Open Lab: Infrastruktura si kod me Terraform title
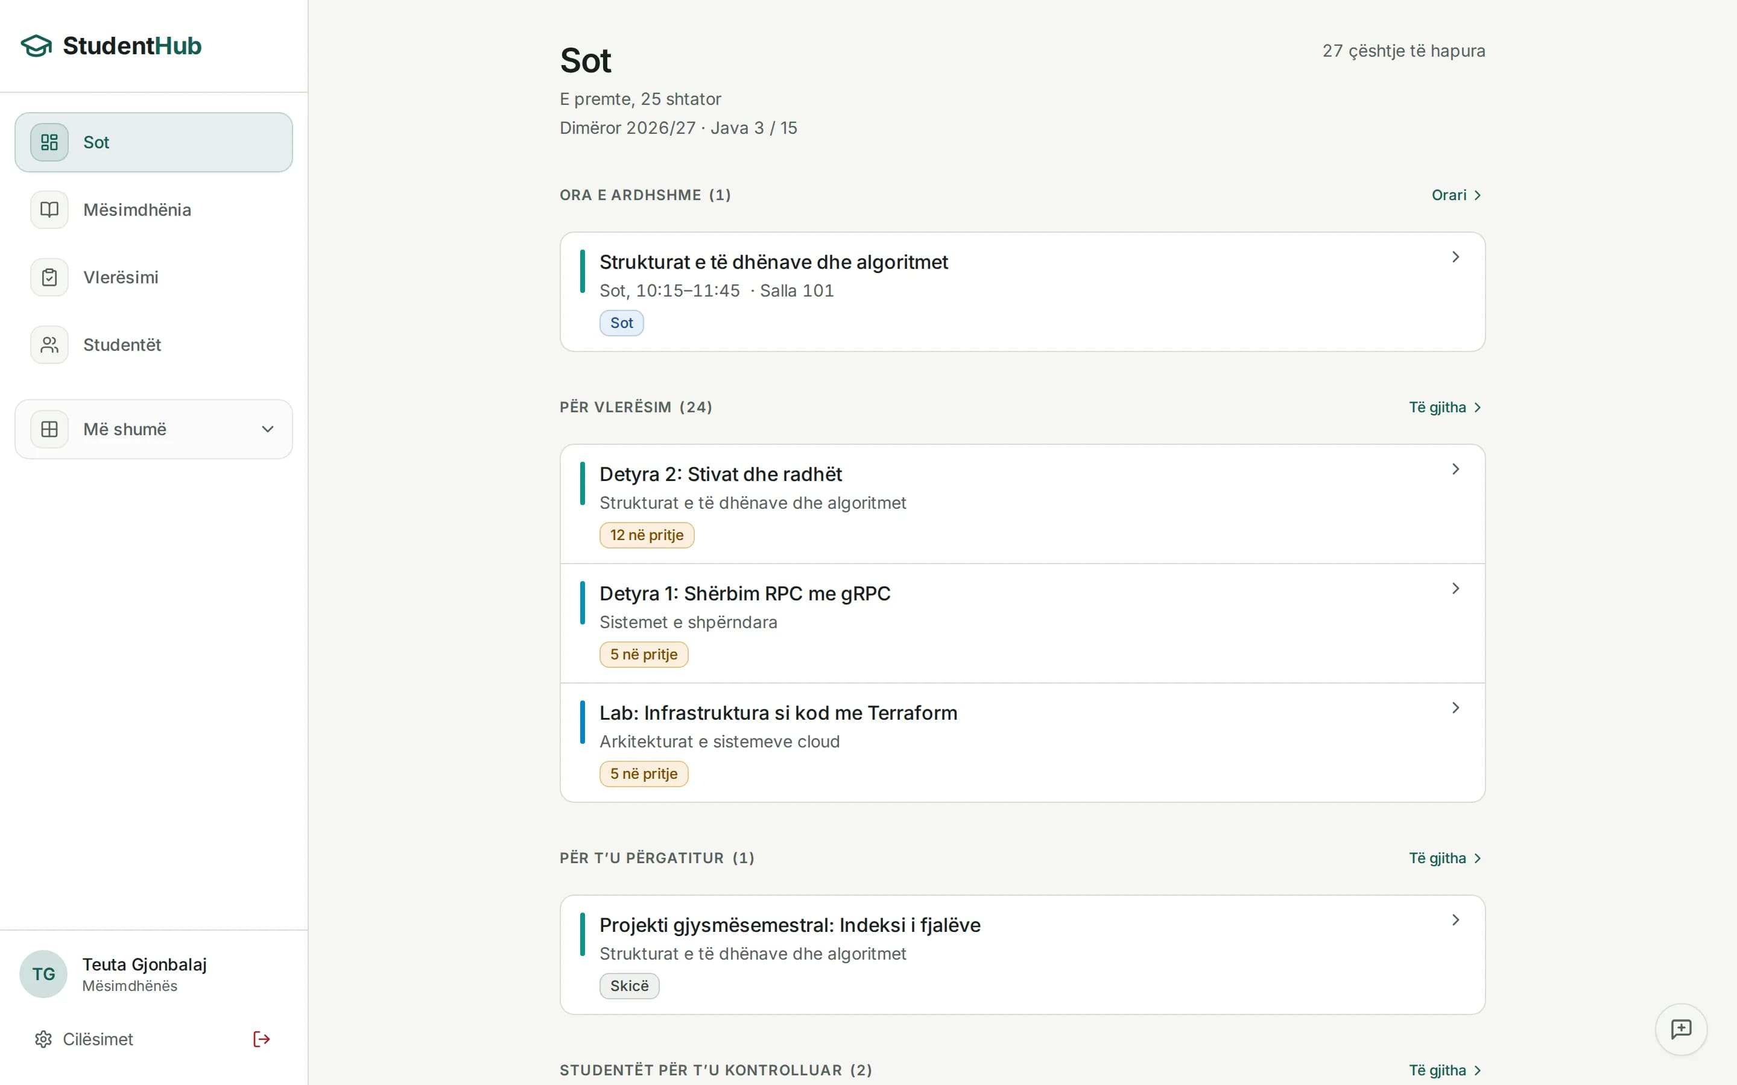The width and height of the screenshot is (1737, 1085). 778,712
